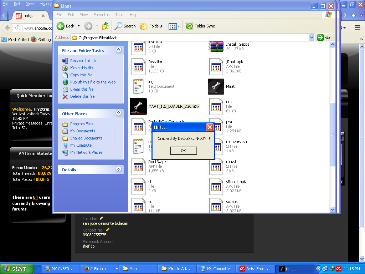Viewport: 365px width, 274px height.
Task: Toggle the Folders pane button
Action: pyautogui.click(x=151, y=26)
